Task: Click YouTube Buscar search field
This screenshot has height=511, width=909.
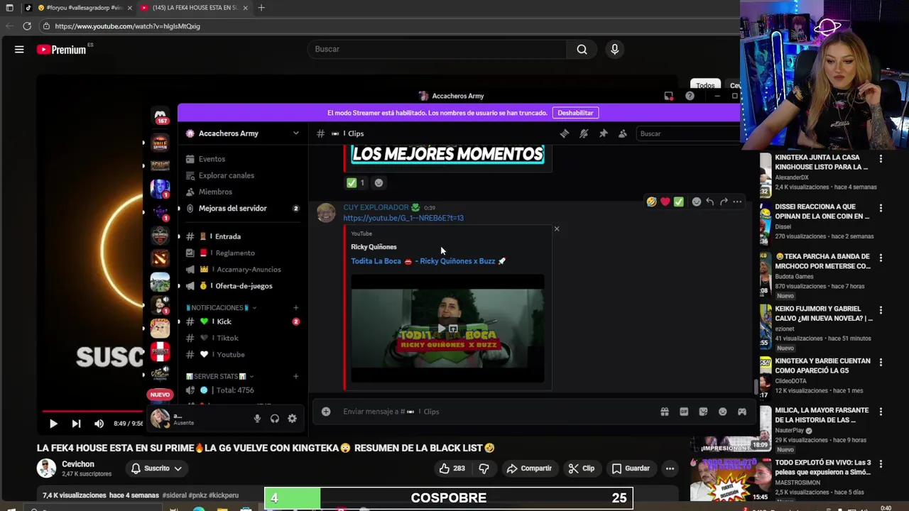Action: click(x=437, y=49)
